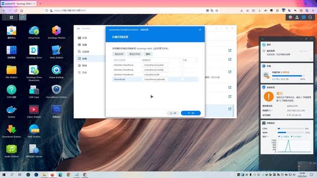317x178 pixels.
Task: Switch to 网络 in Docker sidebar
Action: coord(90,66)
